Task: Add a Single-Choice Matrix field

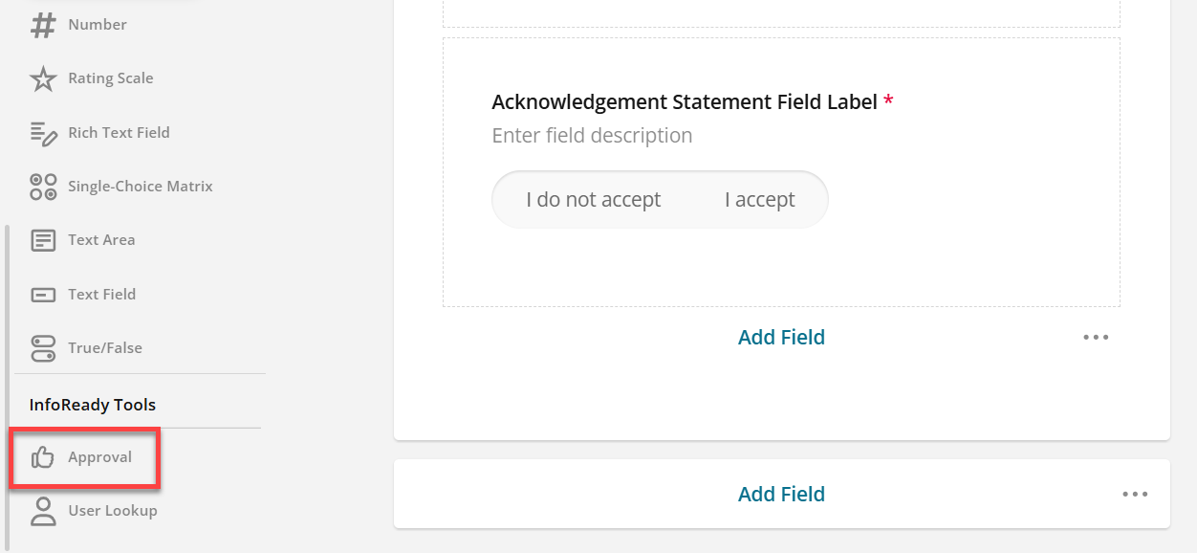Action: pyautogui.click(x=140, y=186)
